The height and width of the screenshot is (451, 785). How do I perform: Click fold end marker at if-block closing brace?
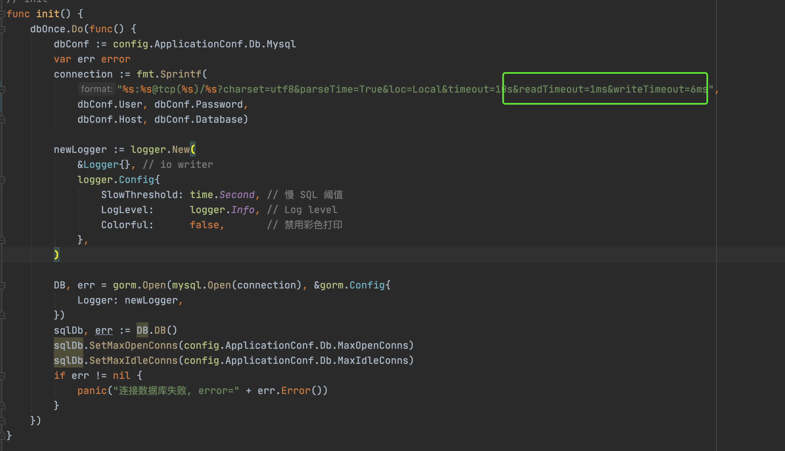coord(2,406)
